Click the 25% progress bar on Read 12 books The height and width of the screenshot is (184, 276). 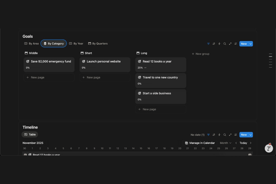[x=145, y=68]
